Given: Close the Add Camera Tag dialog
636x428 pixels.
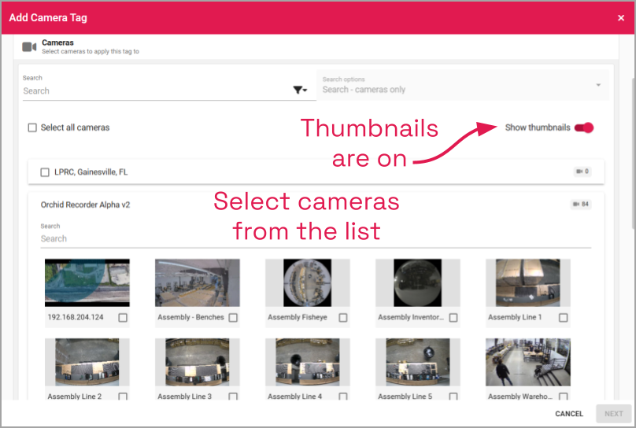Looking at the screenshot, I should tap(620, 18).
